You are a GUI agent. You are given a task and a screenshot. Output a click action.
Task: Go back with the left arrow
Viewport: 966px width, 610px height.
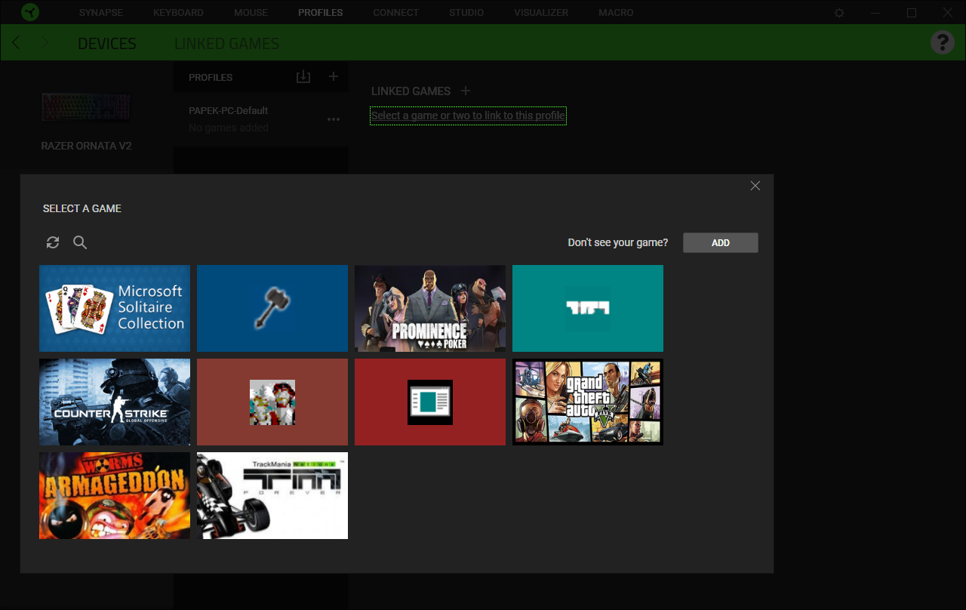tap(17, 42)
